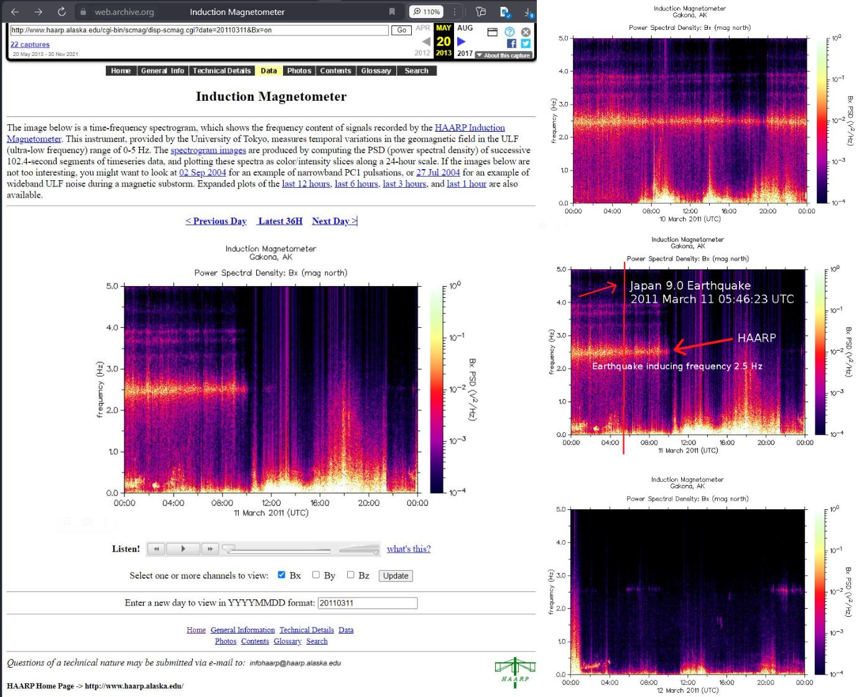Open the Search tab in the top bar
This screenshot has height=697, width=864.
[x=417, y=71]
